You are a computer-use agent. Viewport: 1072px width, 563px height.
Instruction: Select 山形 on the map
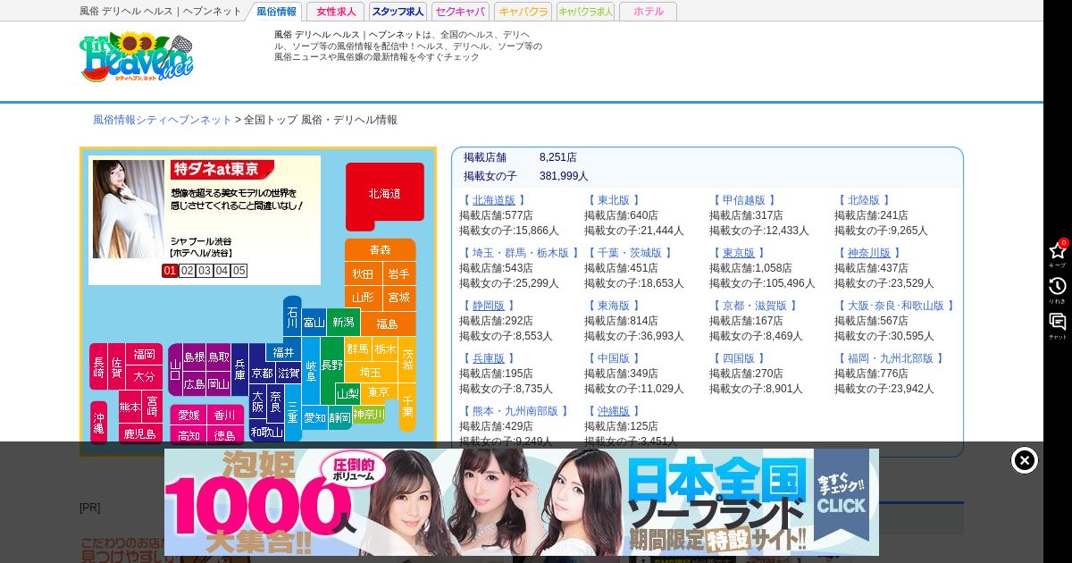pos(363,298)
